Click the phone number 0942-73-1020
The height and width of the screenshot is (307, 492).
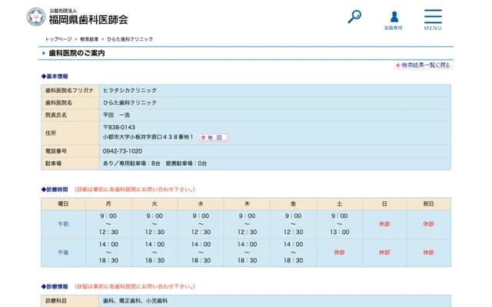(122, 151)
